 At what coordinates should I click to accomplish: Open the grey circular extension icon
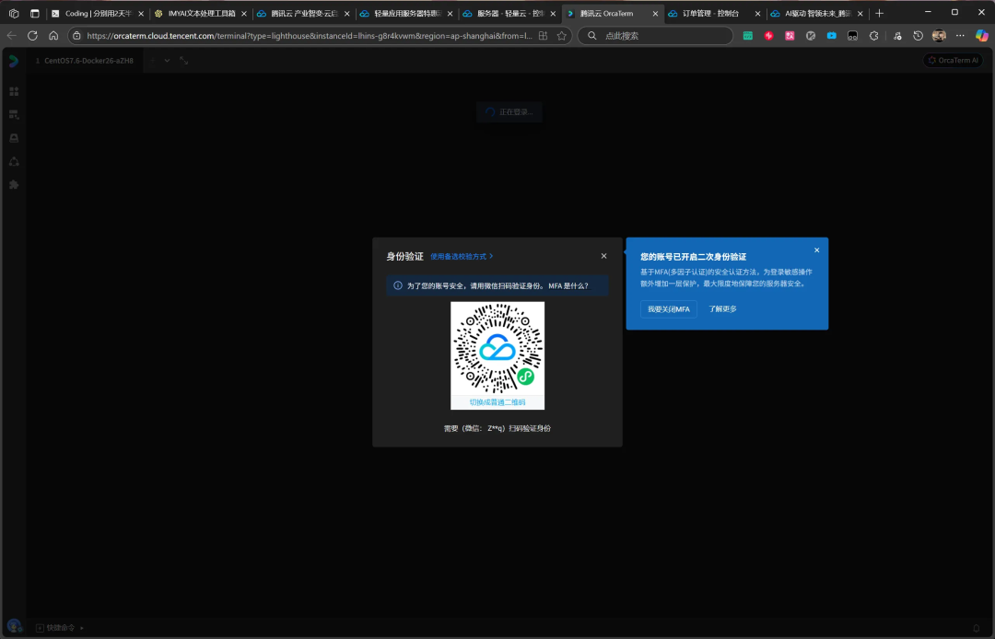[x=811, y=36]
